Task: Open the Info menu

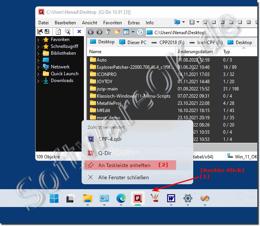Action: tap(150, 23)
